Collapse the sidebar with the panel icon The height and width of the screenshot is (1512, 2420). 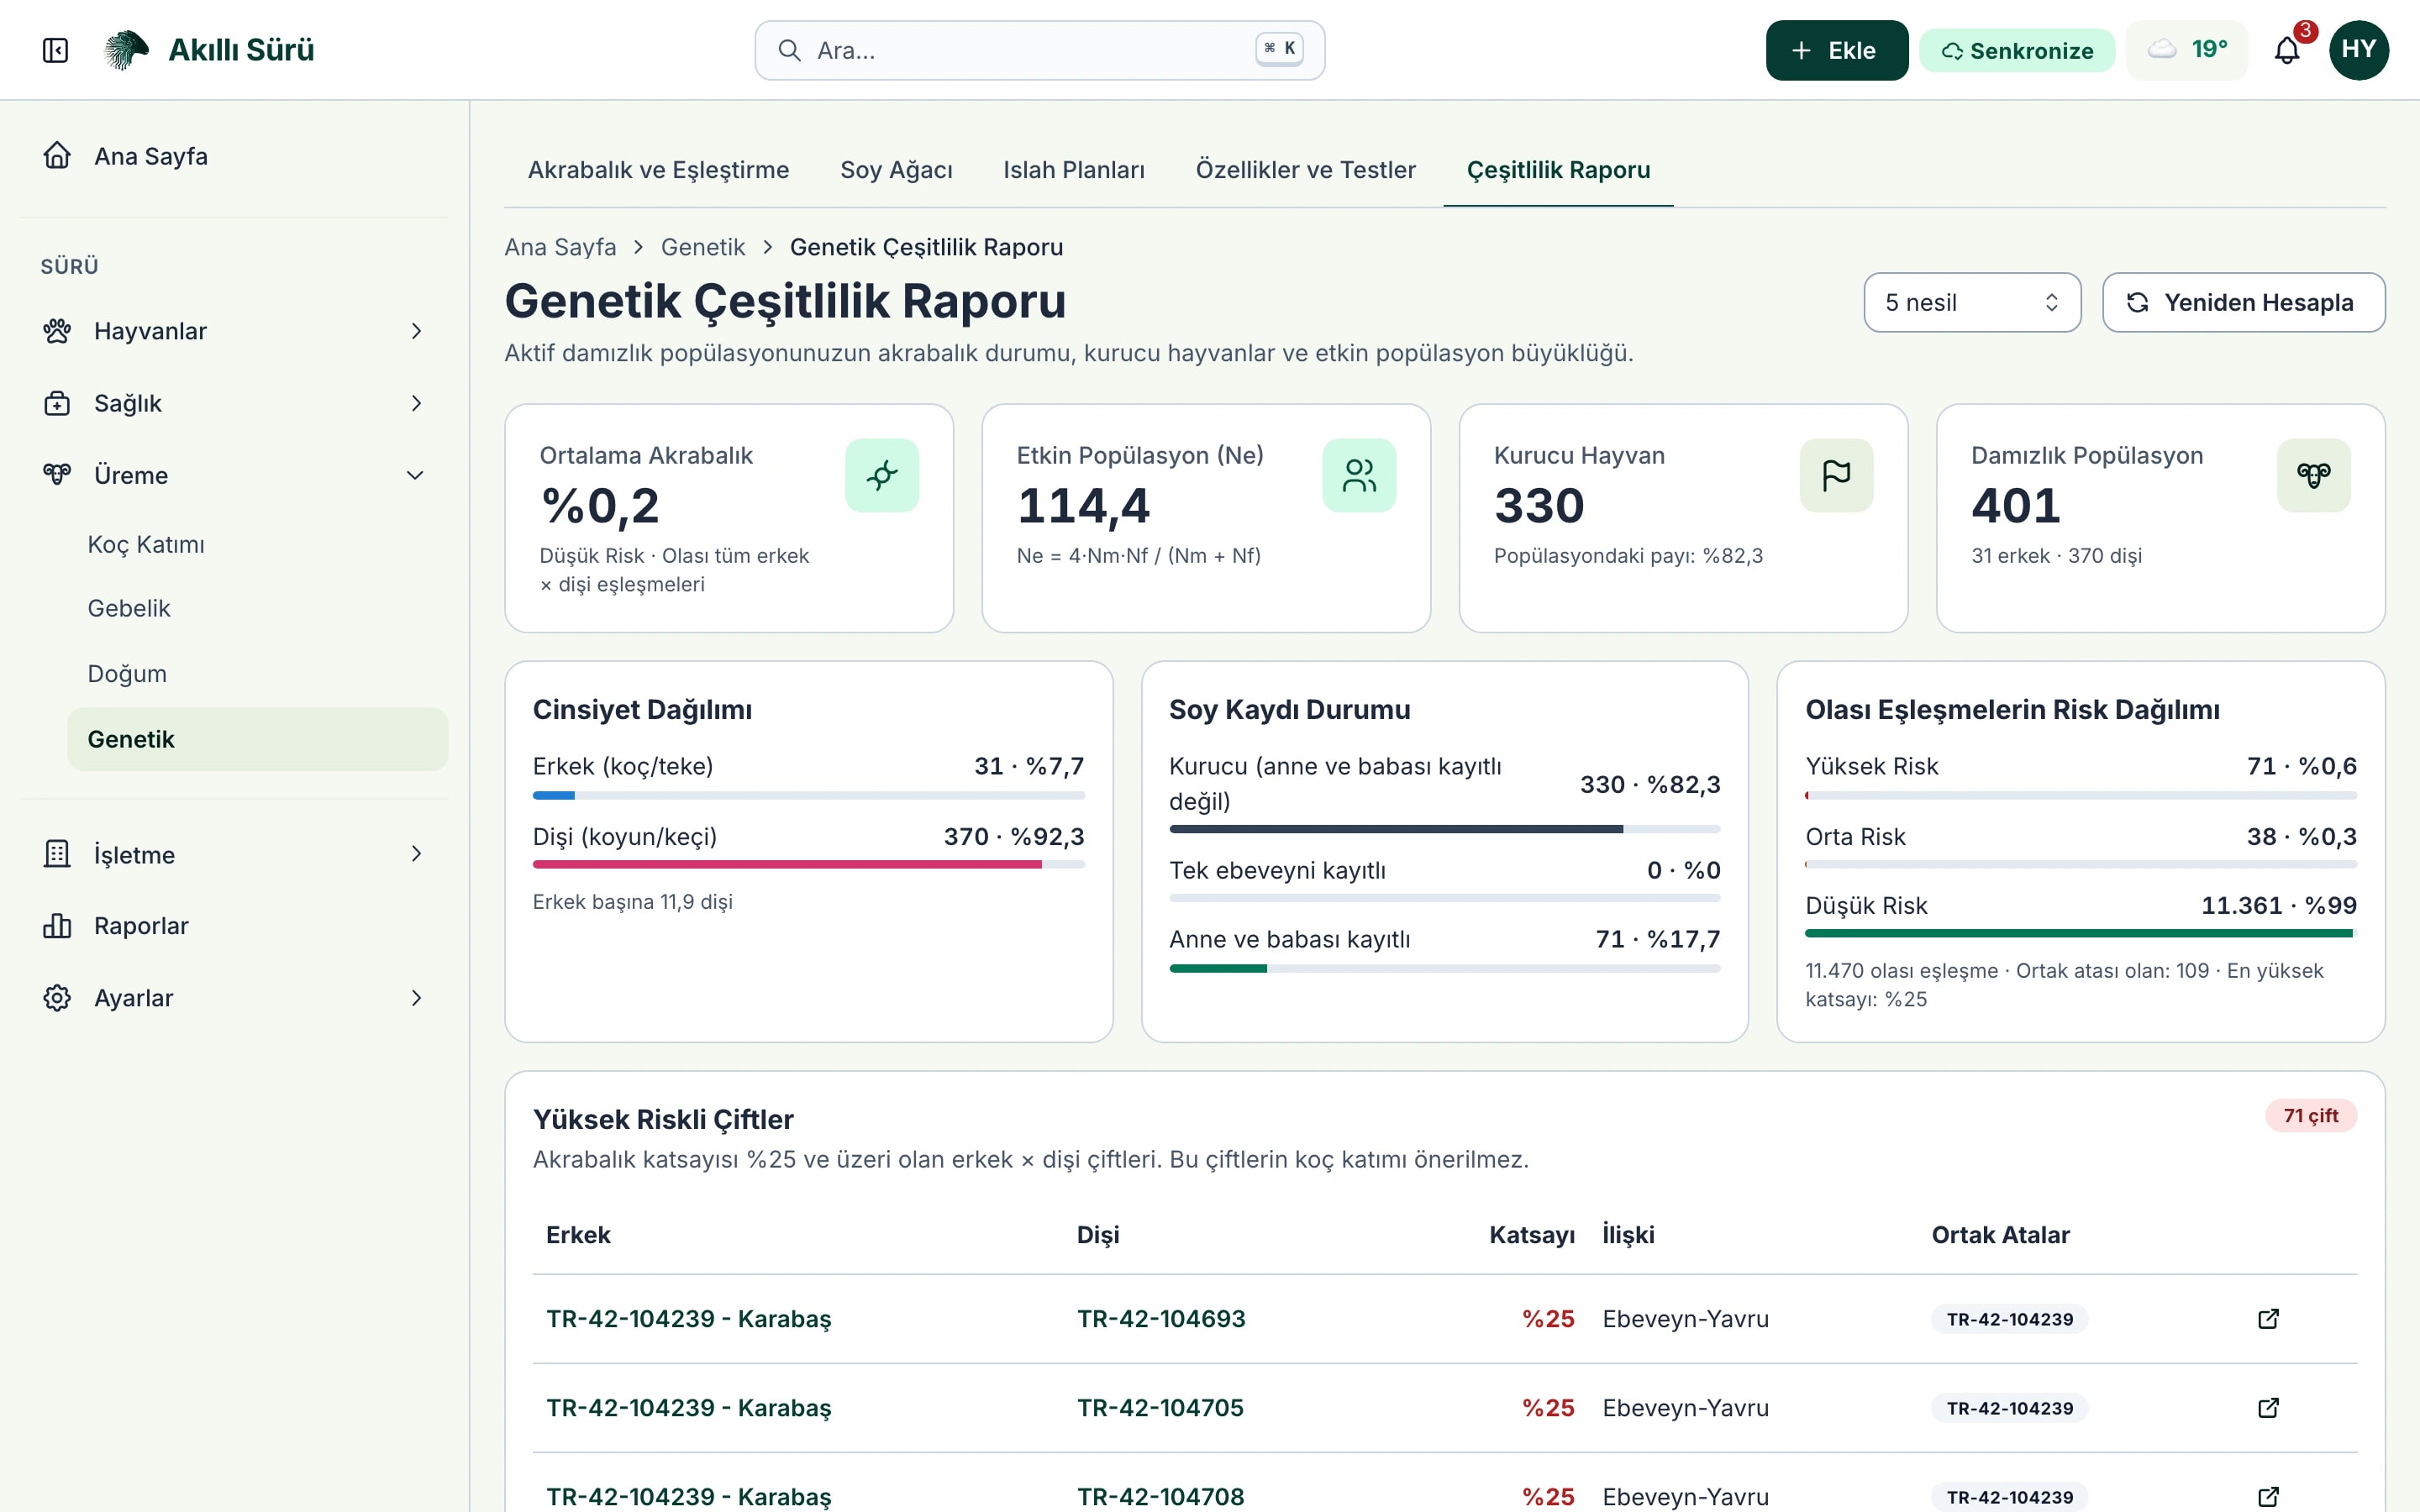coord(55,50)
